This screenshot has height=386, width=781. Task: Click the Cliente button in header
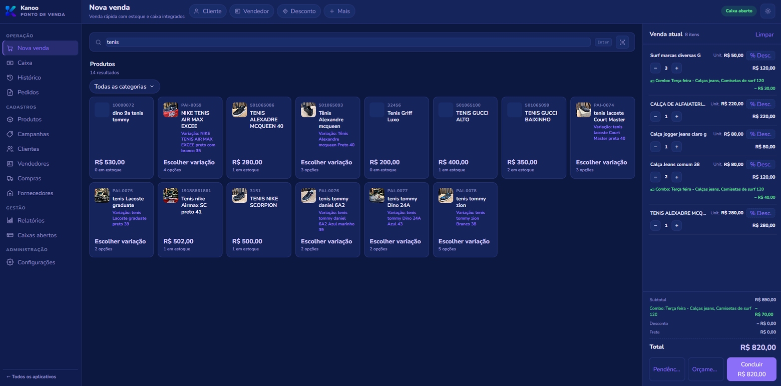pos(208,11)
